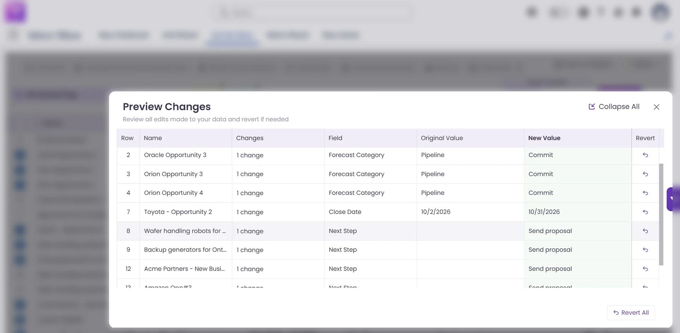Click the Row column header
The height and width of the screenshot is (333, 680).
pyautogui.click(x=128, y=138)
